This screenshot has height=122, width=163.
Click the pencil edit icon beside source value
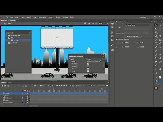click(100, 61)
